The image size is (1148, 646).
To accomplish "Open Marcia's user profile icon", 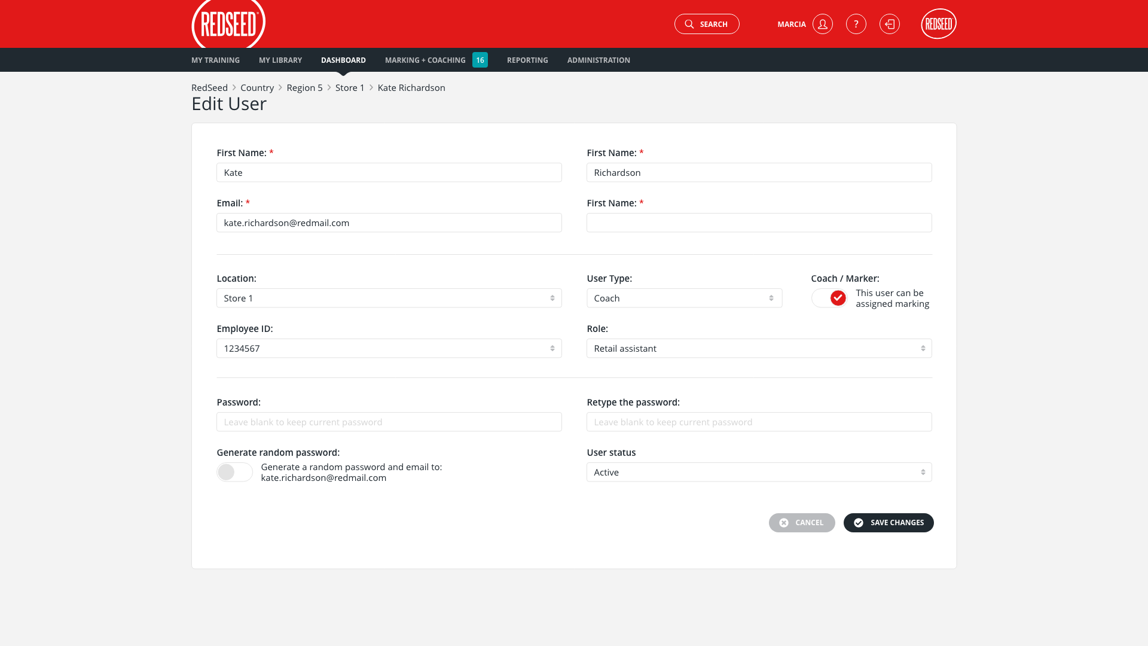I will coord(823,24).
